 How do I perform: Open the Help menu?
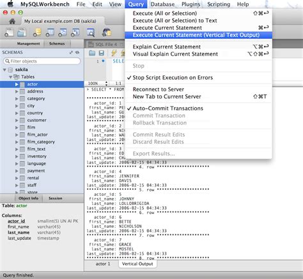pos(243,4)
